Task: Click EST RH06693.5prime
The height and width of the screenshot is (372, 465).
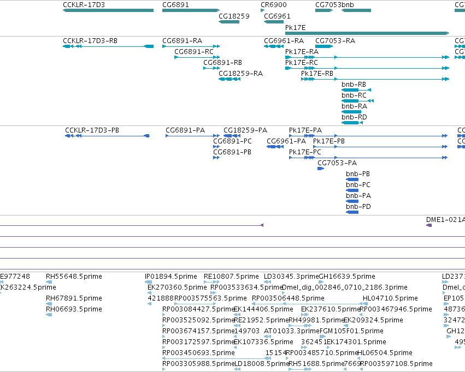Action: (x=74, y=310)
